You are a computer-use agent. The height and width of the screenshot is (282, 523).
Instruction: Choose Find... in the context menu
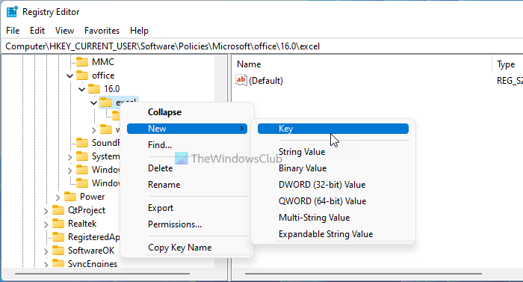point(187,145)
